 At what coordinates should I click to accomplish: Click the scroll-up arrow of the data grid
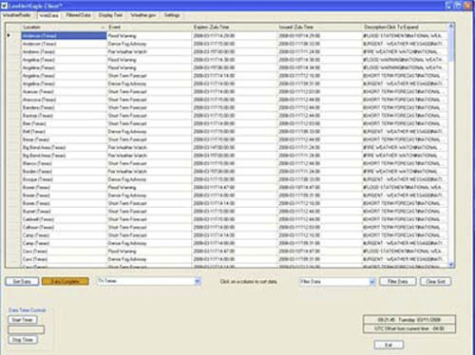point(451,27)
